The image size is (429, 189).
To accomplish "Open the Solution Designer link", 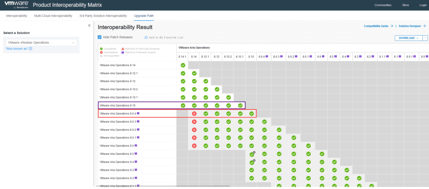I will pyautogui.click(x=410, y=26).
